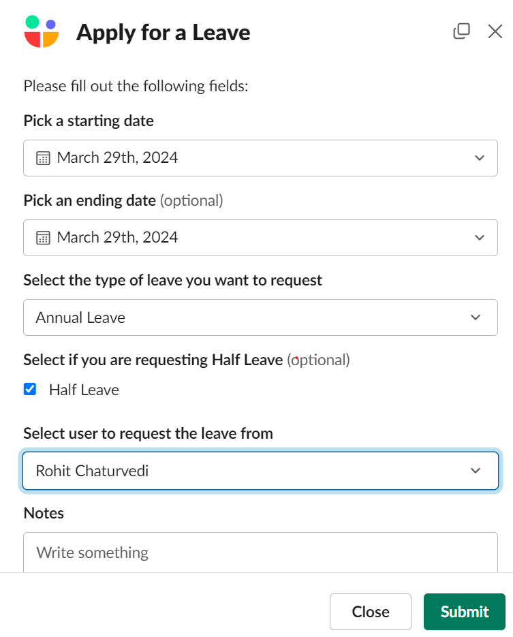Open the dialog in a new window

point(461,31)
